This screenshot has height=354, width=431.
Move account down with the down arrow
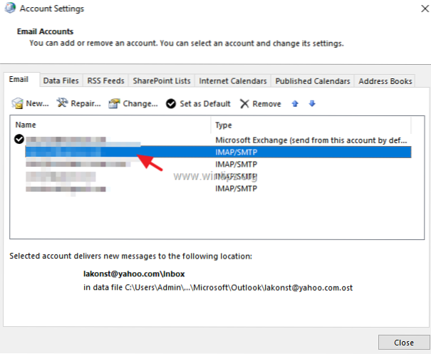[x=311, y=104]
